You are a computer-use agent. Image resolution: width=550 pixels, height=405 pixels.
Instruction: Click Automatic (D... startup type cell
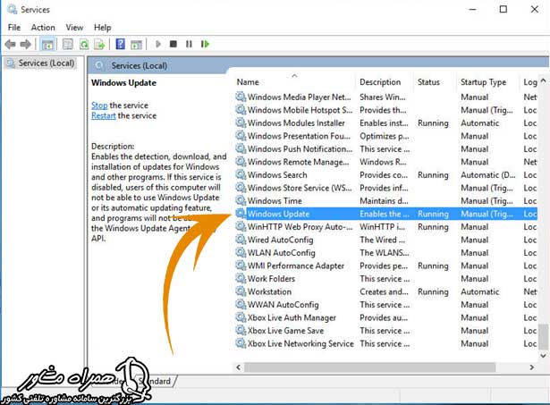[x=488, y=174]
